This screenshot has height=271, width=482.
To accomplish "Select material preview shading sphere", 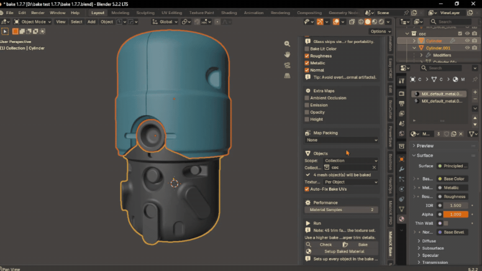I will click(374, 22).
